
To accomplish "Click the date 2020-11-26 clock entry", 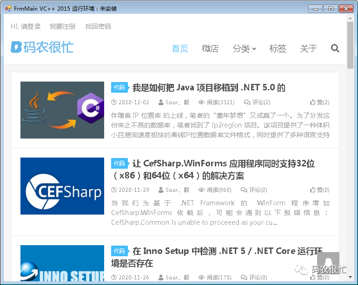I will tap(130, 277).
